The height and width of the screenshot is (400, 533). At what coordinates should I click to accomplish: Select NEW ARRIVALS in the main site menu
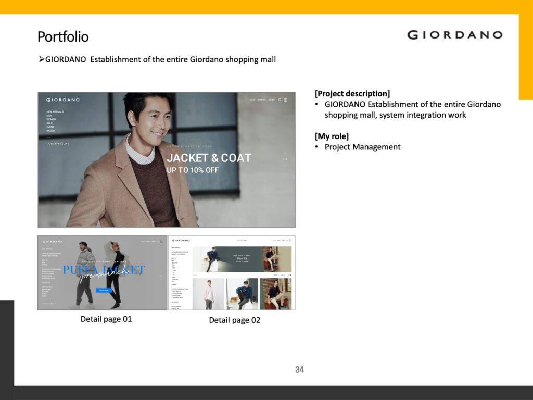coord(55,111)
